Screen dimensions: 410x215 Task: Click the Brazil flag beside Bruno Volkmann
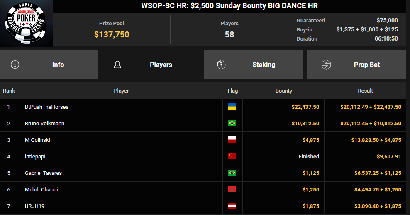point(232,123)
